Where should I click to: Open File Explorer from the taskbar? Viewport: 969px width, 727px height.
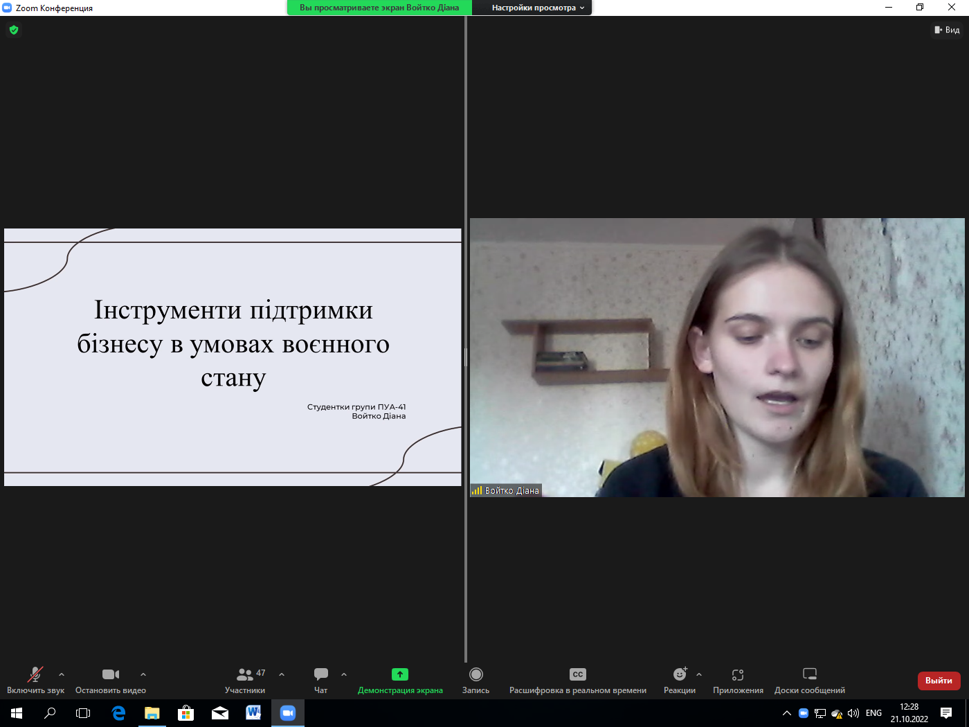click(152, 713)
